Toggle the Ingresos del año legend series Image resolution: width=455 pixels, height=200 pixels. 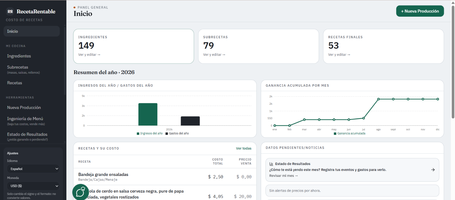(x=150, y=134)
